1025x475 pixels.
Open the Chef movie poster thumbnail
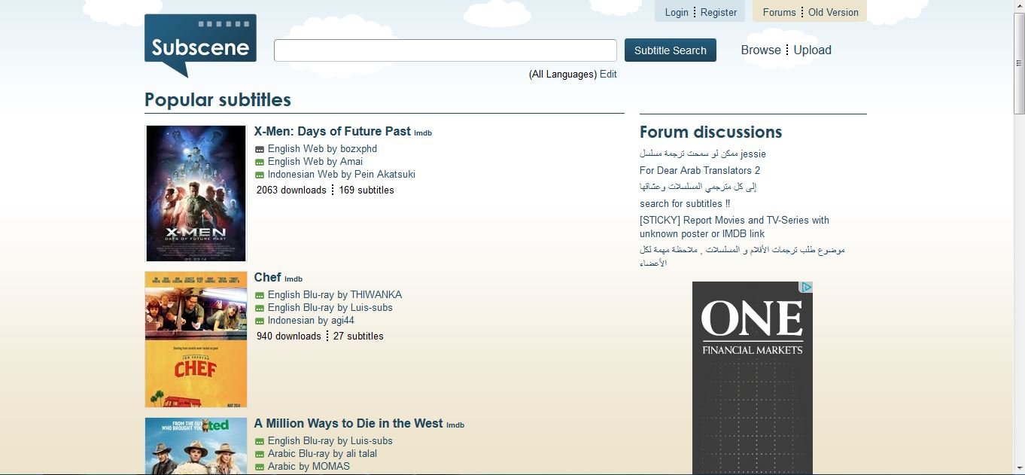point(196,340)
